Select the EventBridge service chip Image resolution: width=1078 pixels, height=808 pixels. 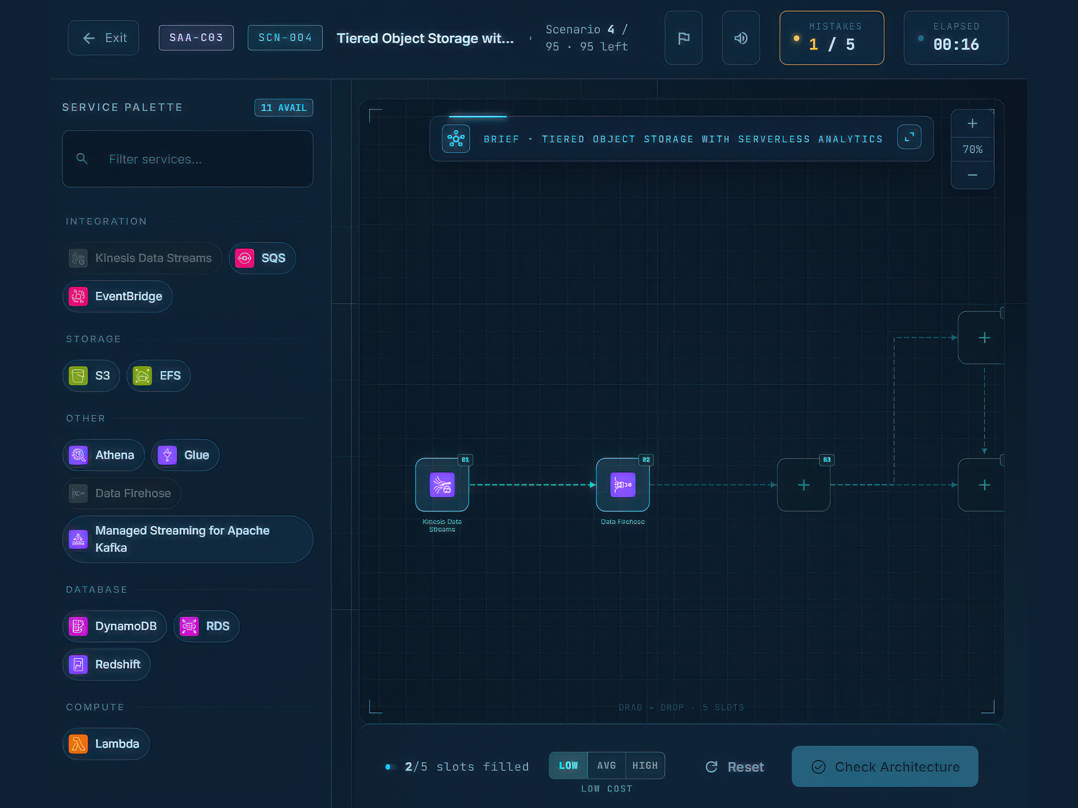[x=118, y=296]
